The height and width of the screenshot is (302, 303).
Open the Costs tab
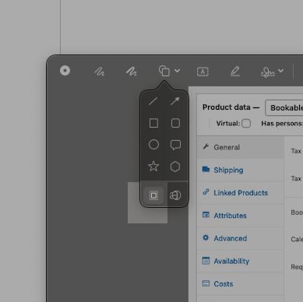coord(241,284)
